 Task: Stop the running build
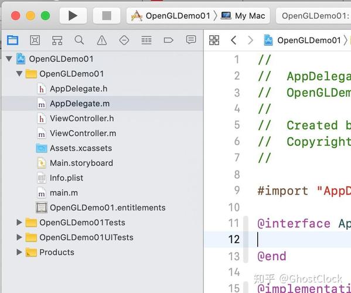(107, 16)
